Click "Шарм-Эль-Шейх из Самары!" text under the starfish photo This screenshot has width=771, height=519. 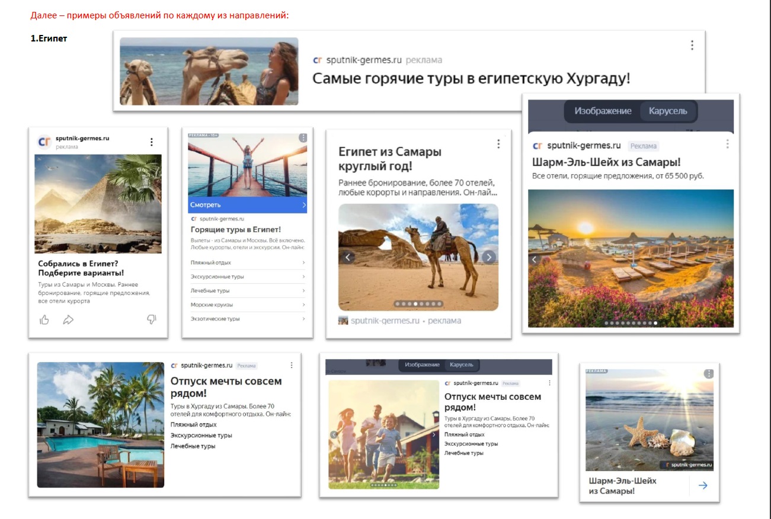coord(623,486)
